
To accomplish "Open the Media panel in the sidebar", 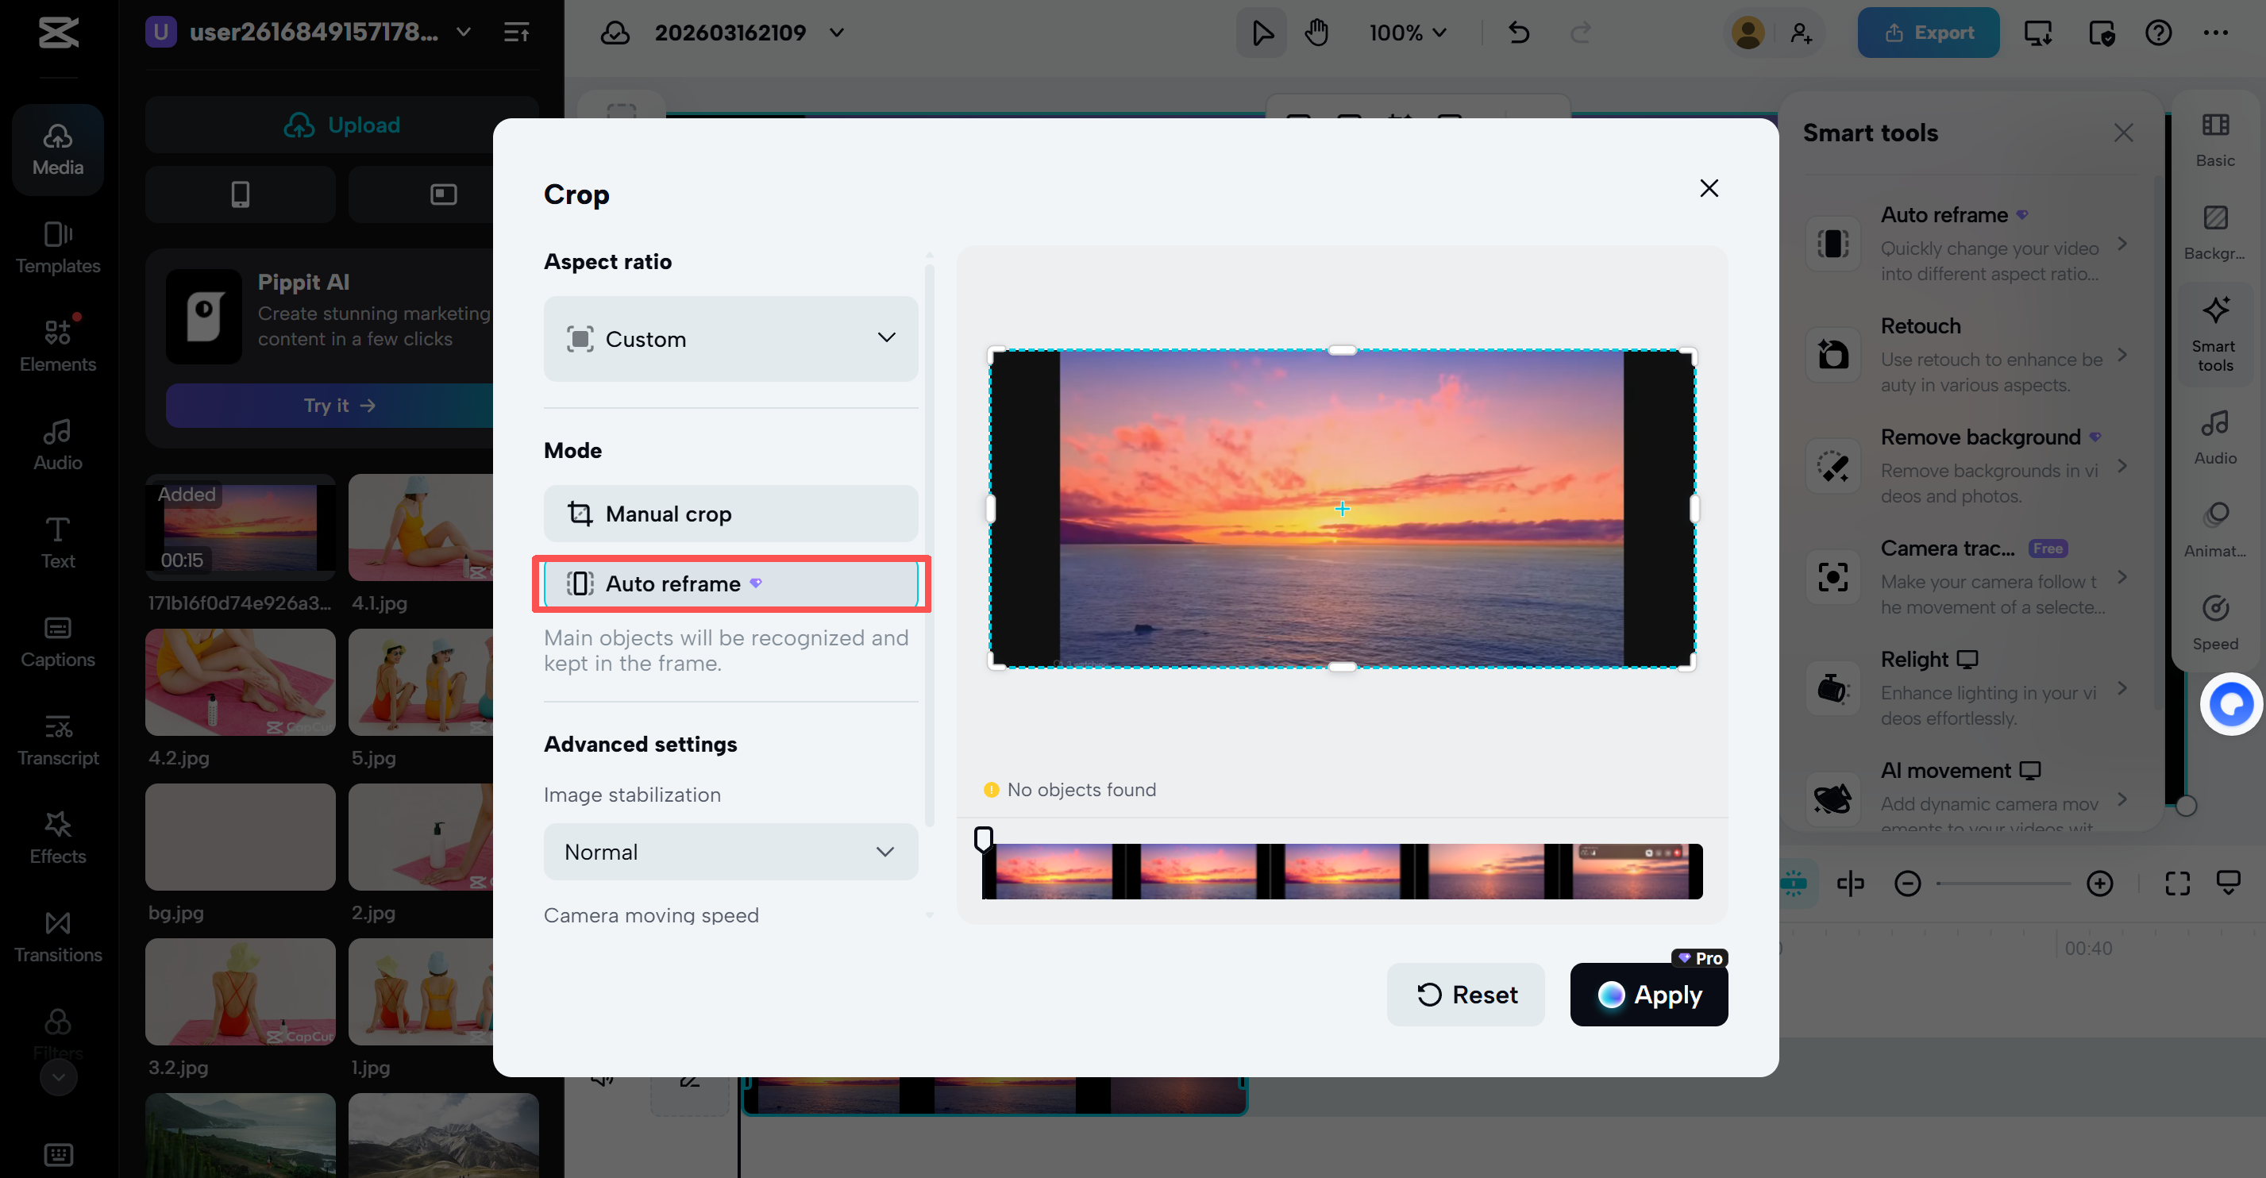I will click(x=56, y=148).
